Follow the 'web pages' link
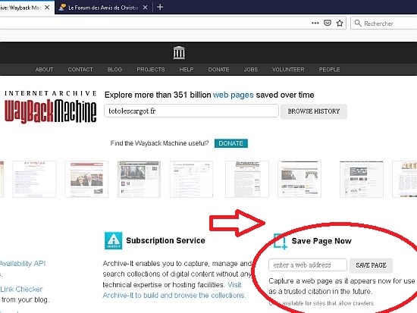417x313 pixels. 234,95
